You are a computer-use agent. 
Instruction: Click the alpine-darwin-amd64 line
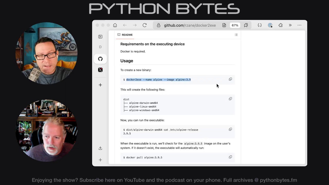point(143,103)
